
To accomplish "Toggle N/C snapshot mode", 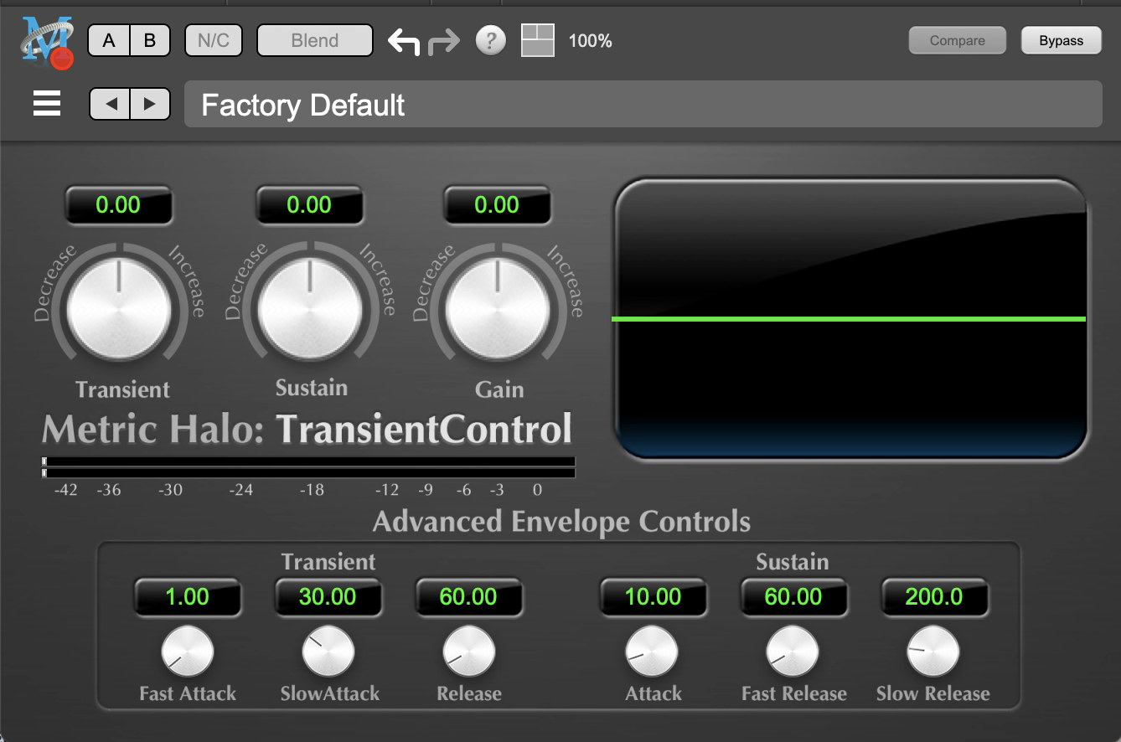I will click(x=213, y=39).
